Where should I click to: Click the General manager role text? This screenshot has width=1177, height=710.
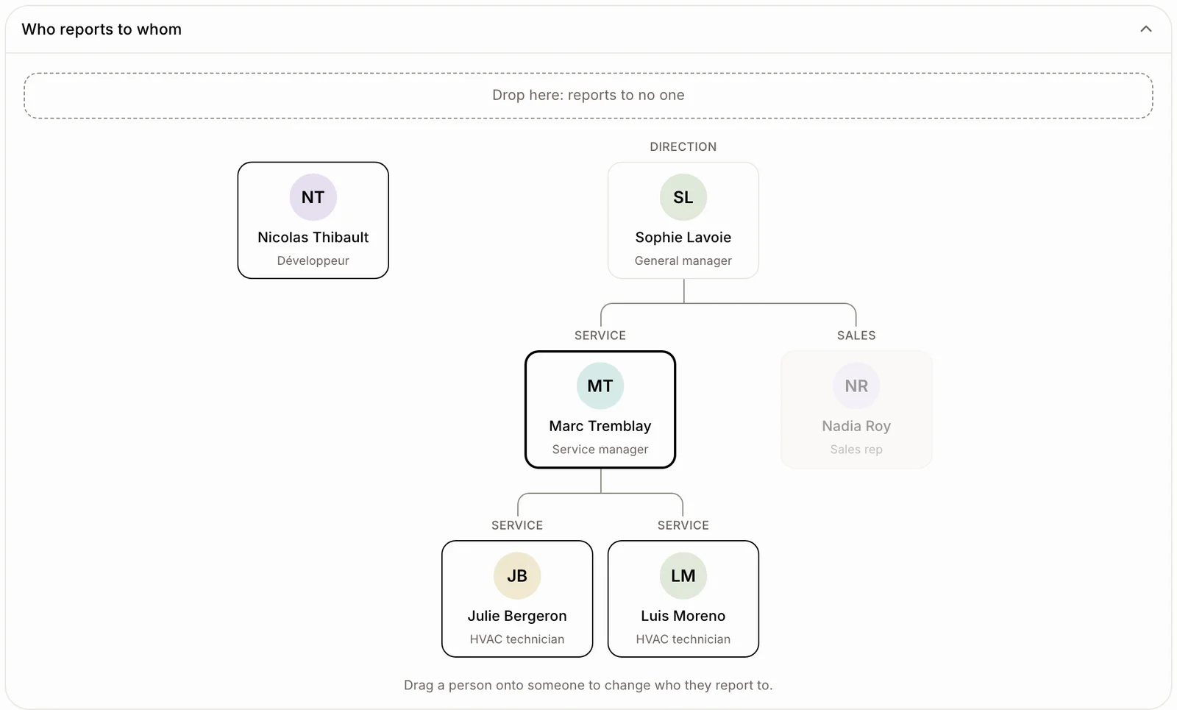pyautogui.click(x=683, y=260)
